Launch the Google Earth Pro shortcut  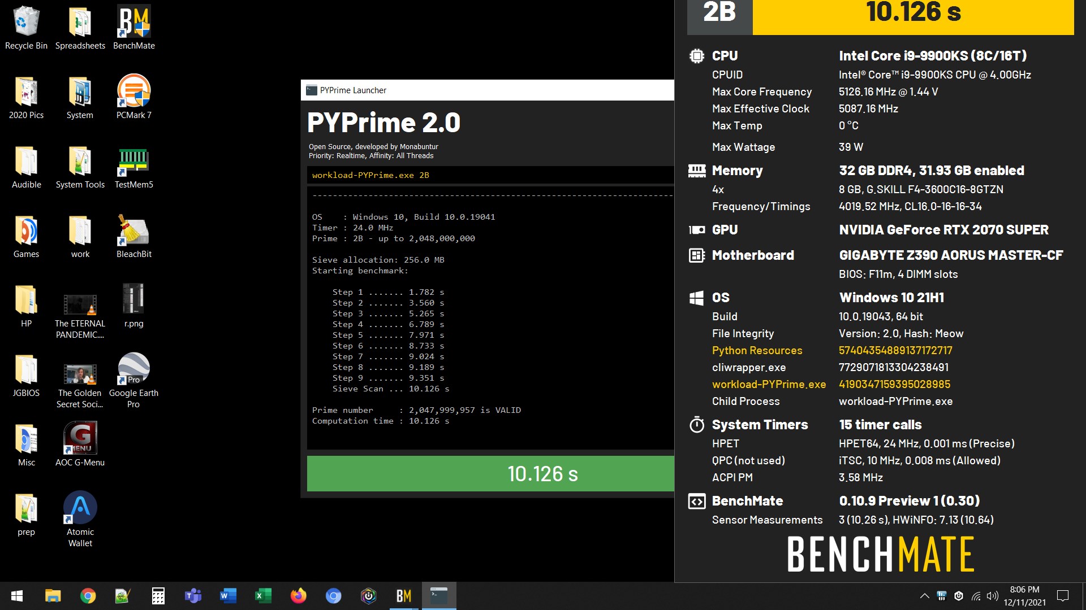[x=134, y=381]
